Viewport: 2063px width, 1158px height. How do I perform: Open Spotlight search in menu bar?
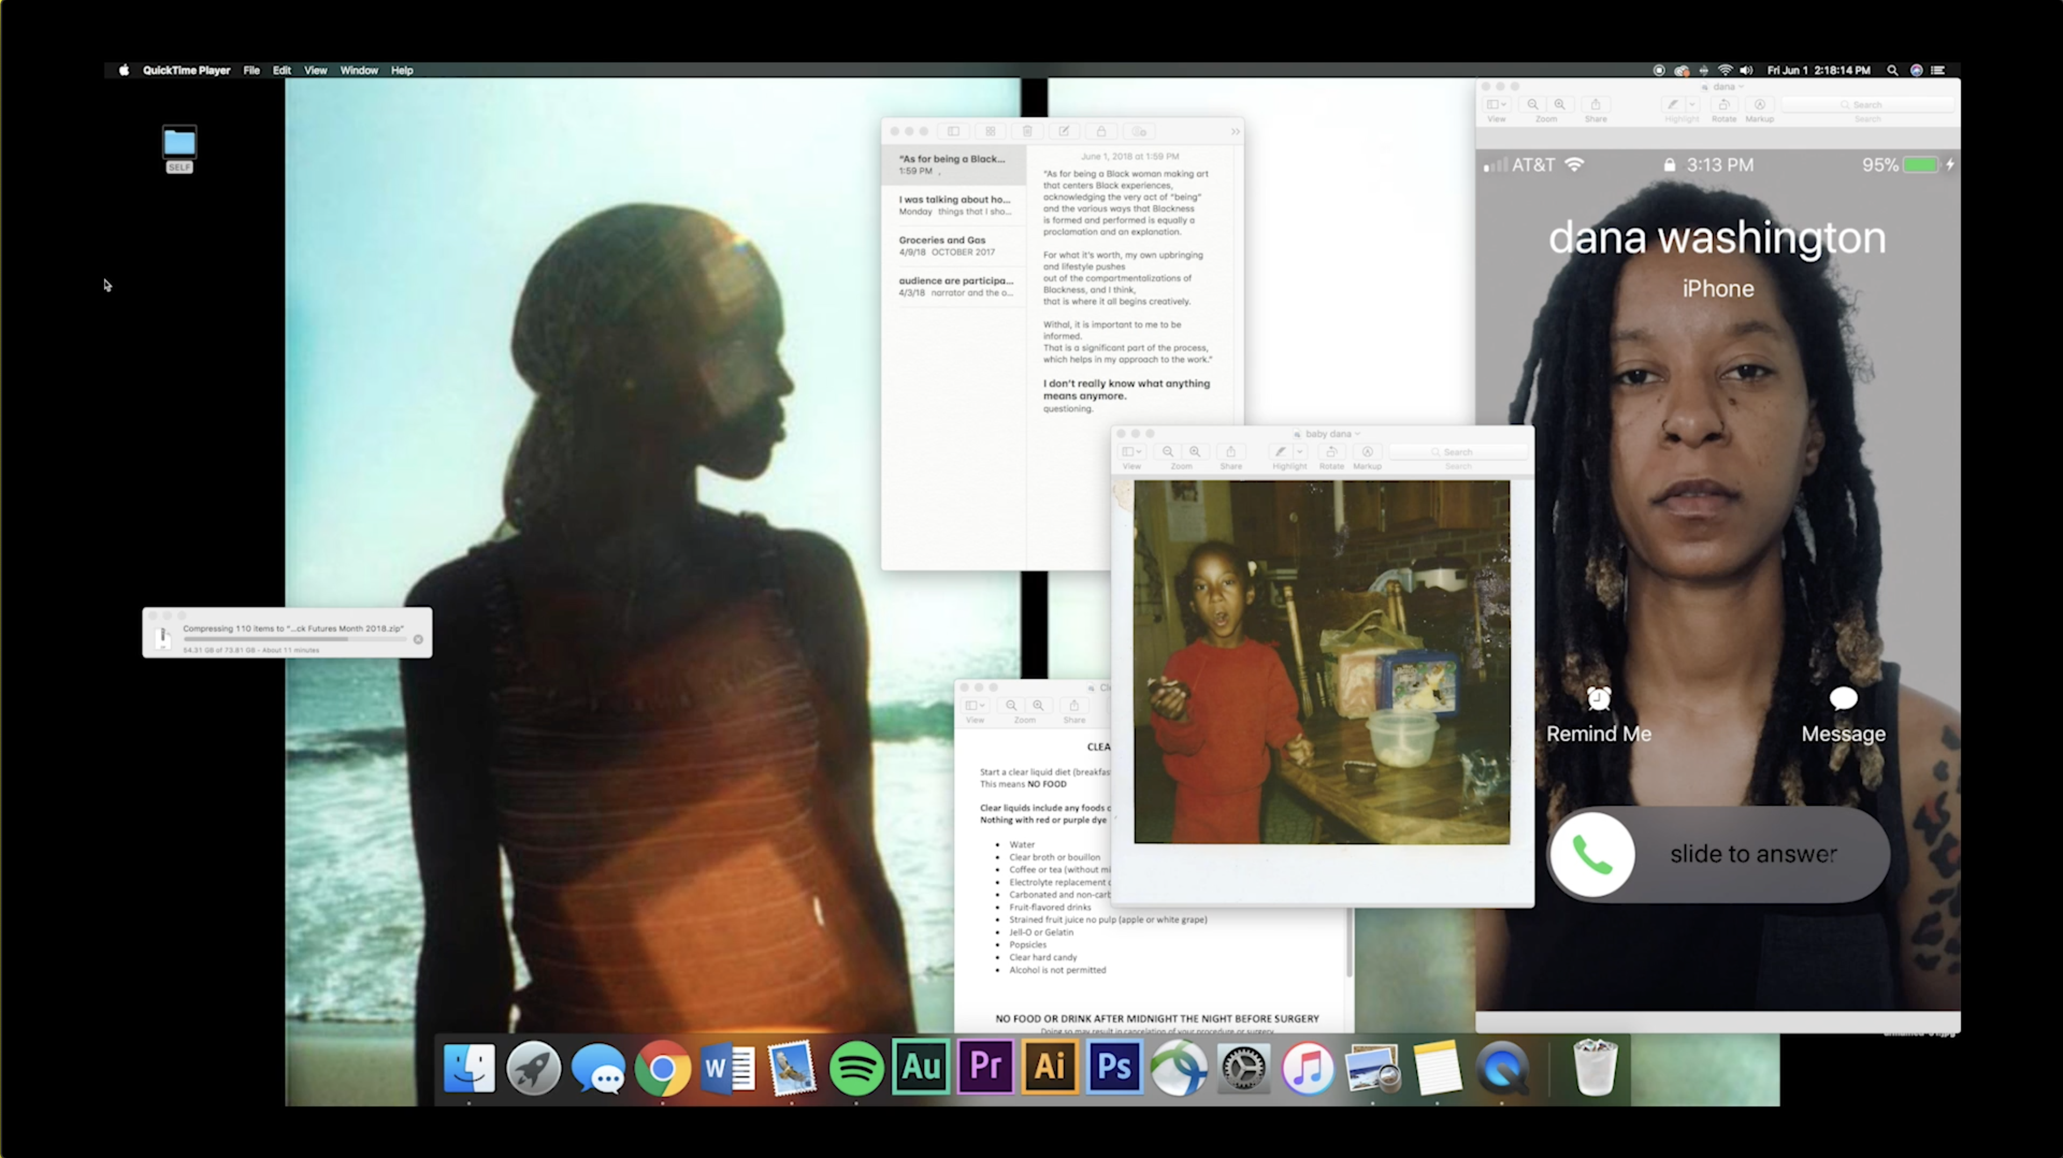pos(1892,70)
